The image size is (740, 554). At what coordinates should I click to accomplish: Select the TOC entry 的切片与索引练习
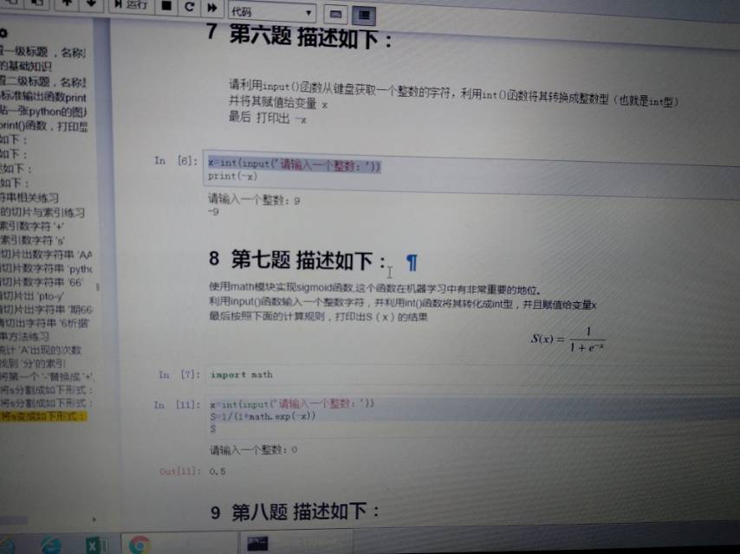[42, 212]
